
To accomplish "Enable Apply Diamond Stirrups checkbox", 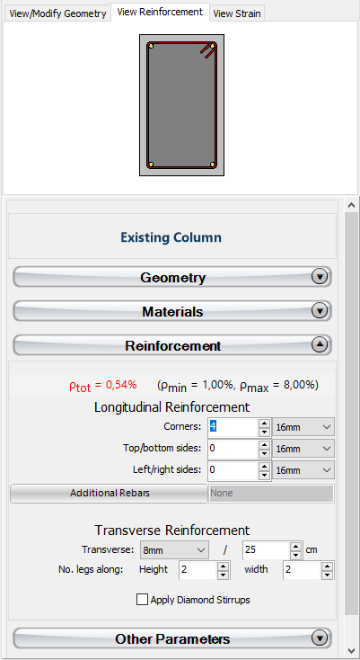I will tap(142, 600).
